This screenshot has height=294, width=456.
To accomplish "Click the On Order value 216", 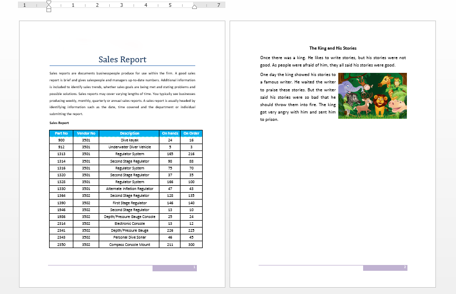I will 192,154.
